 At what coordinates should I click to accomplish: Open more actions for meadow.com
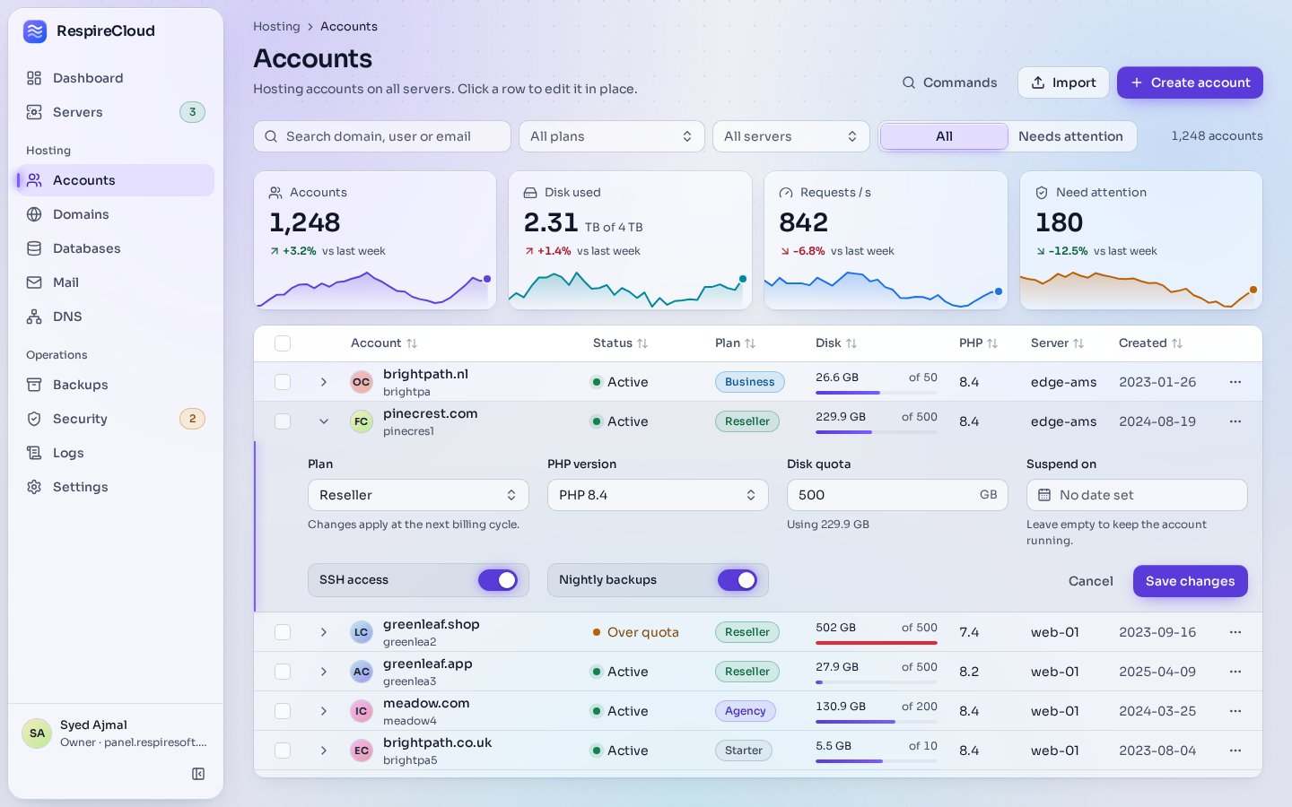tap(1235, 711)
